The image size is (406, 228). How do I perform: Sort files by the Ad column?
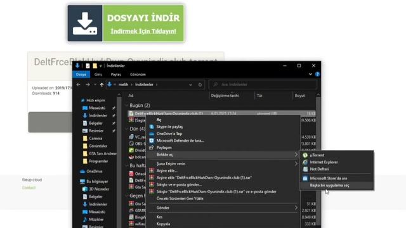pyautogui.click(x=131, y=96)
